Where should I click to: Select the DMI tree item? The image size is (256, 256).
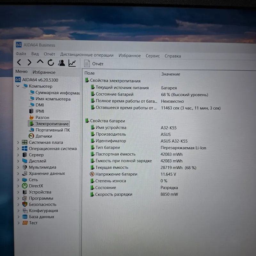pos(37,105)
